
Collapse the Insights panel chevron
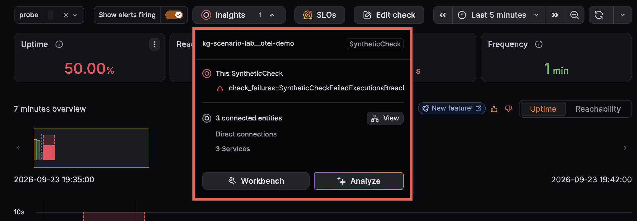coord(272,15)
